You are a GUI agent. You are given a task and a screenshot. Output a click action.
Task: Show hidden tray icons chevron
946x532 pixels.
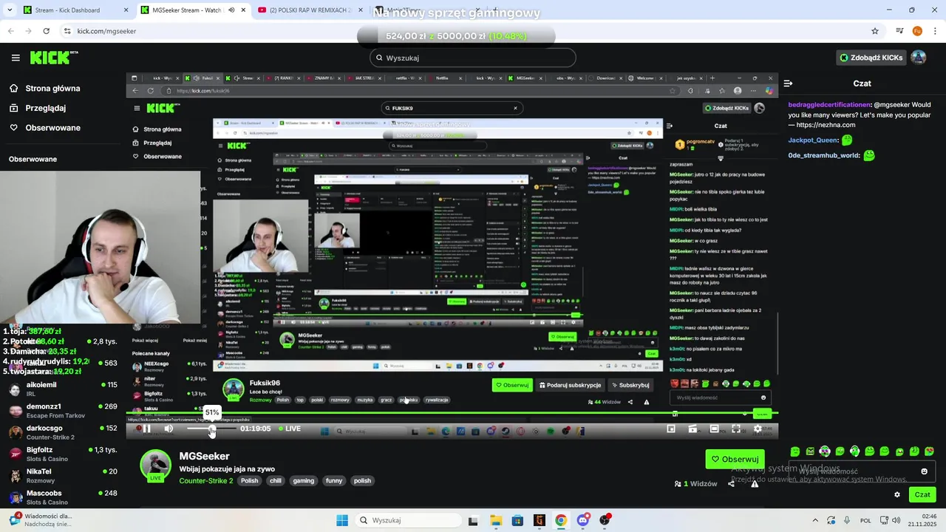(815, 520)
